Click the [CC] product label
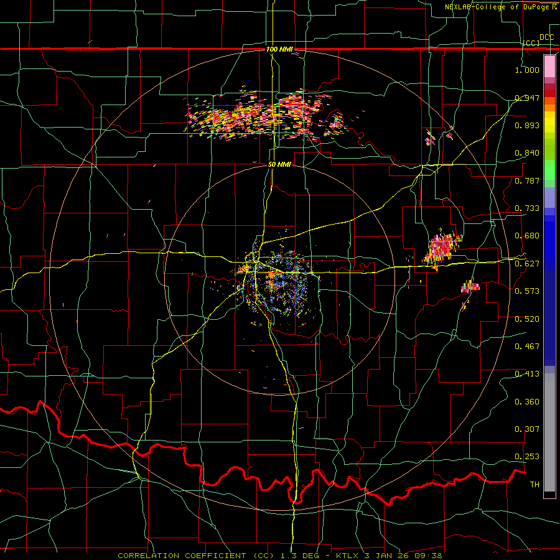 (x=531, y=43)
